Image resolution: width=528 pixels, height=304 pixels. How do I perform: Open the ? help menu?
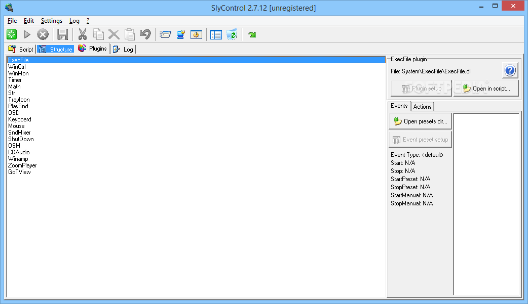(x=88, y=21)
